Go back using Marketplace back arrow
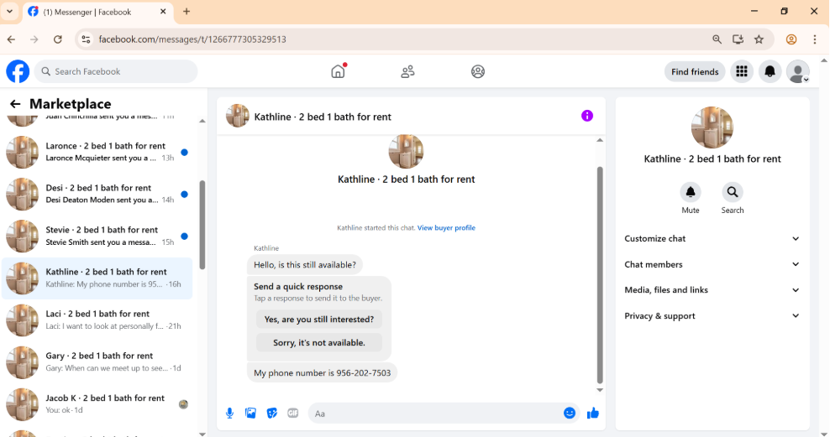Image resolution: width=830 pixels, height=437 pixels. pyautogui.click(x=15, y=104)
